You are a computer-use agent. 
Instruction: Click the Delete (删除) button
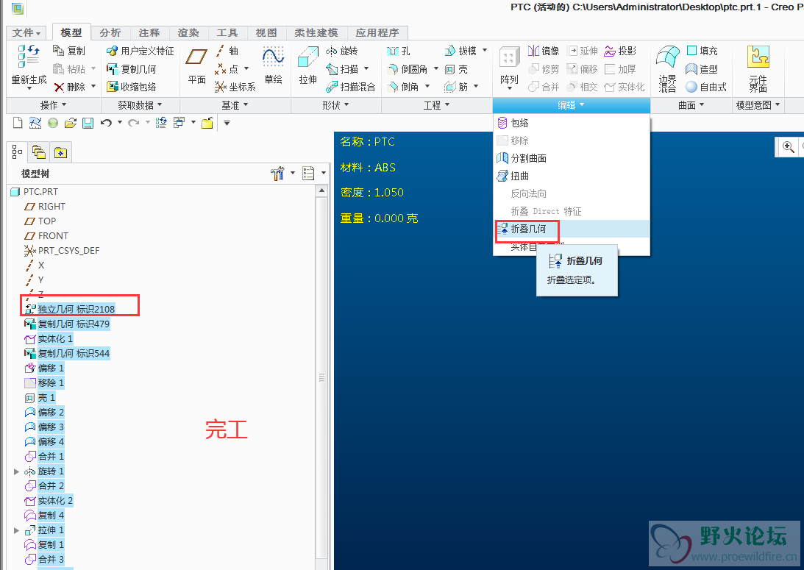point(69,87)
